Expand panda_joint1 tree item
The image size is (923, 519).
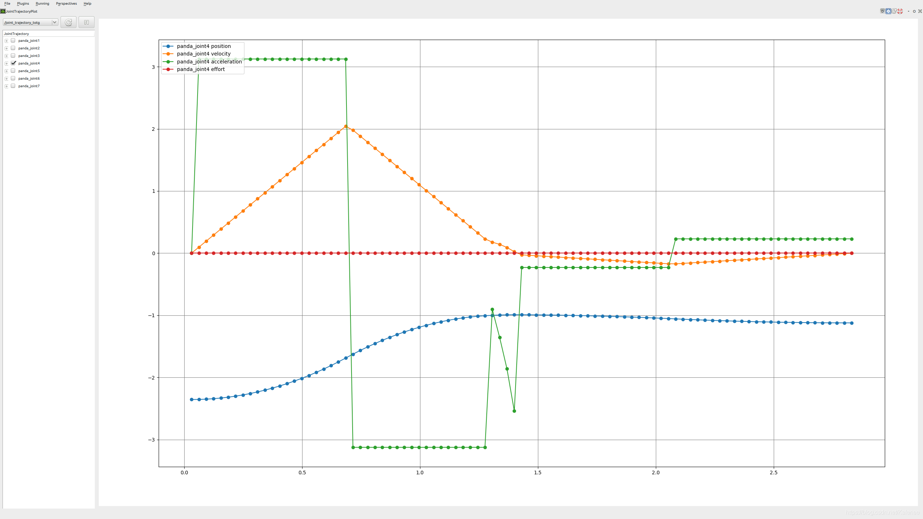click(6, 41)
